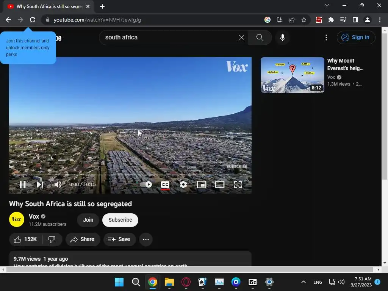Launch Opera browser from taskbar
Viewport: 388px width, 291px height.
coord(186,282)
